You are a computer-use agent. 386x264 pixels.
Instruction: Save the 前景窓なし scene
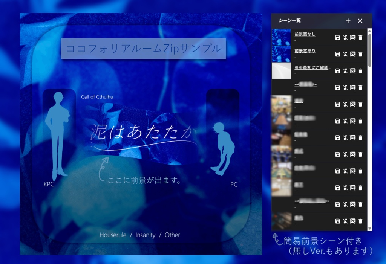(x=337, y=37)
